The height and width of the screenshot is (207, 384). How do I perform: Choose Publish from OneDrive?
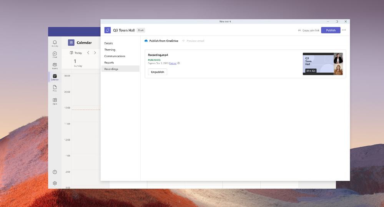[x=161, y=41]
